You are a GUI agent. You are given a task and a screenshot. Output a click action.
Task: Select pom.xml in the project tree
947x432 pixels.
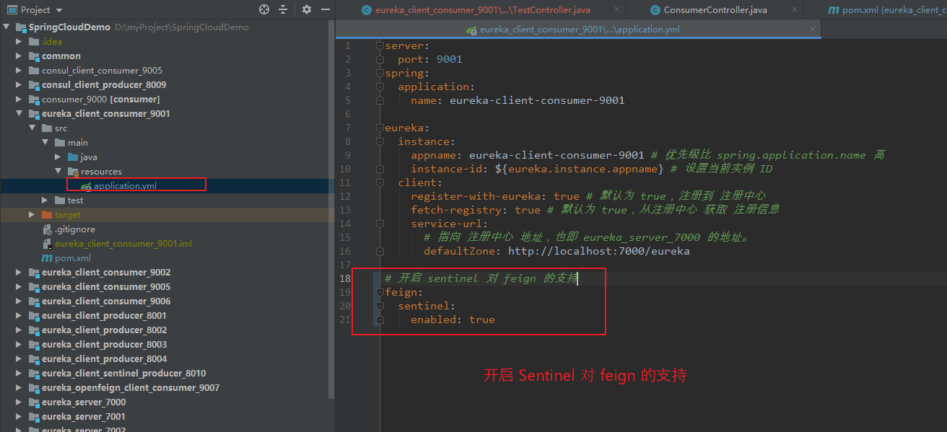[73, 258]
